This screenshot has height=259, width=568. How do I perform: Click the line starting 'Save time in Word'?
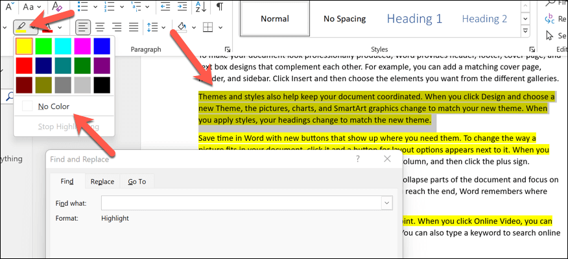(x=367, y=138)
